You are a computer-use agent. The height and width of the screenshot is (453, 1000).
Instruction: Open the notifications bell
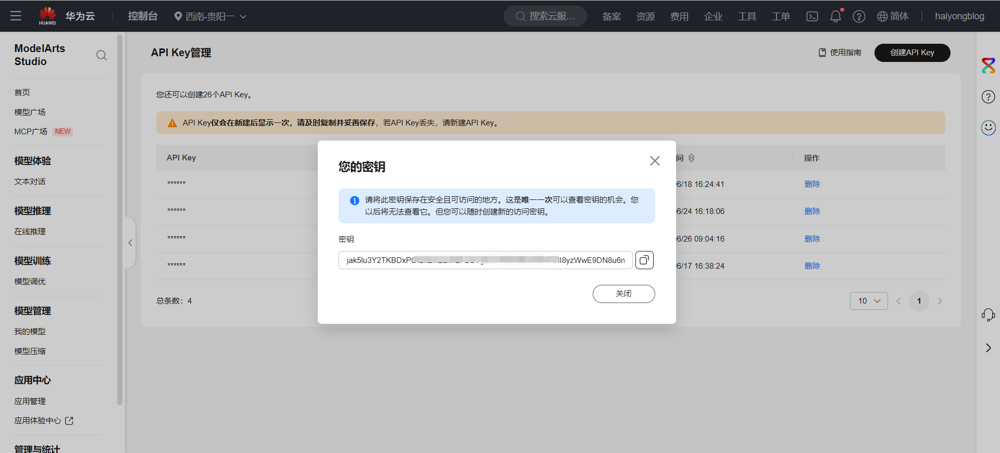click(835, 17)
